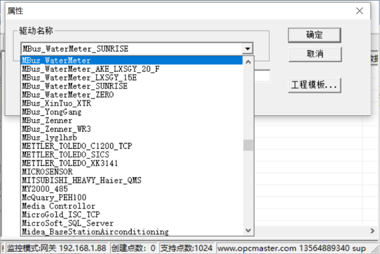Click the 取消 button
Image resolution: width=380 pixels, height=254 pixels.
point(315,54)
